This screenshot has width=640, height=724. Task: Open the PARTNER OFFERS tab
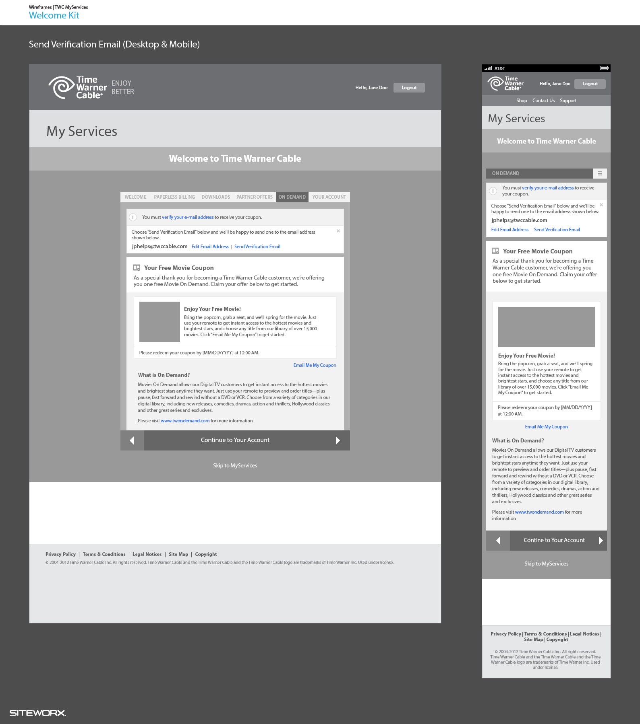(255, 197)
